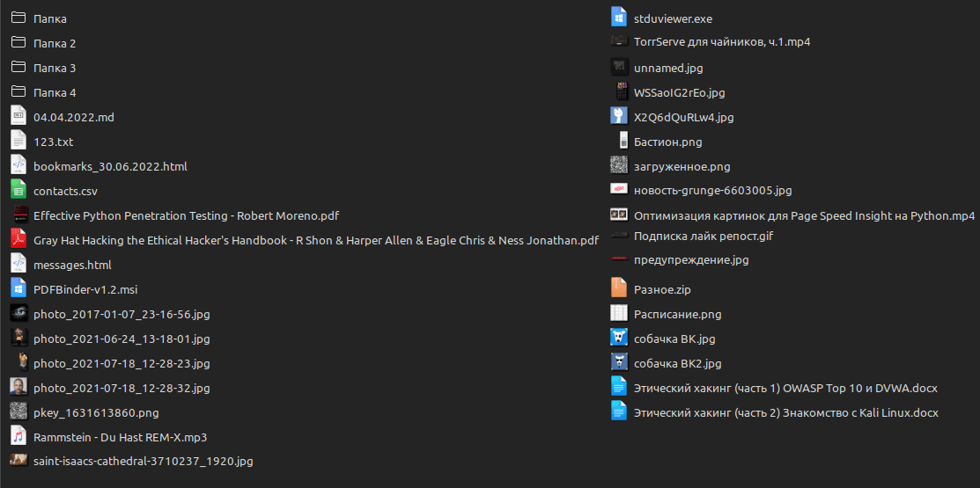The height and width of the screenshot is (488, 980).
Task: Click the Папка 3 folder icon
Action: tap(18, 68)
